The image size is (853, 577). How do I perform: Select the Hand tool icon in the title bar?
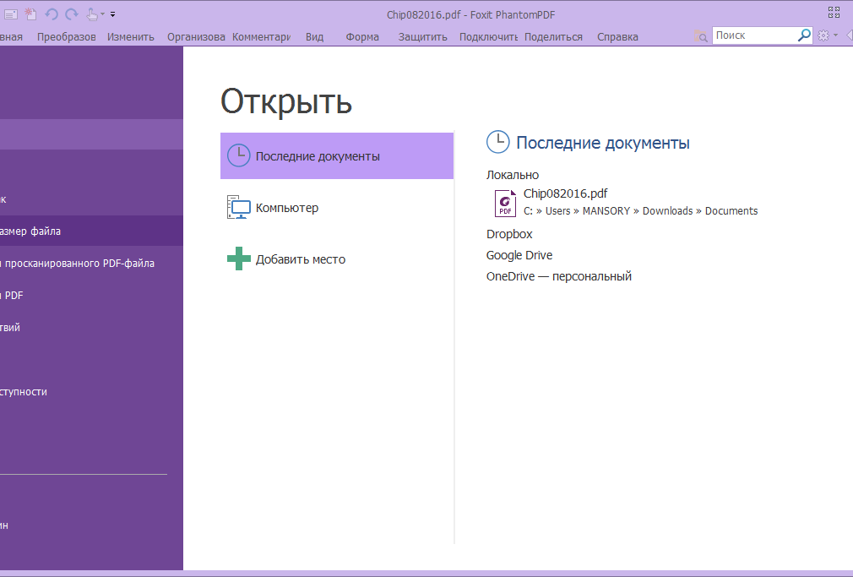[92, 14]
